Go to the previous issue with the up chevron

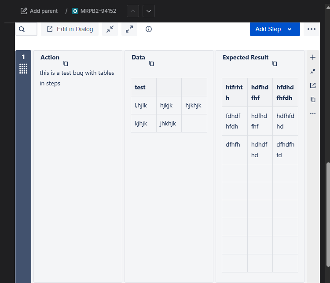[133, 11]
